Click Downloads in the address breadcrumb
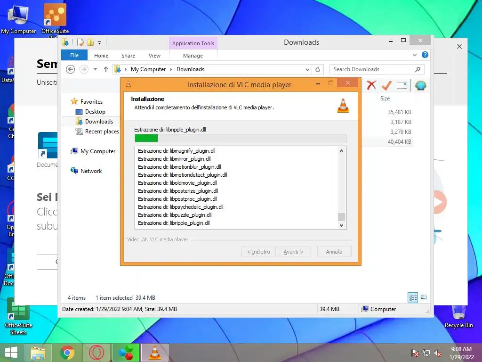 click(x=190, y=69)
